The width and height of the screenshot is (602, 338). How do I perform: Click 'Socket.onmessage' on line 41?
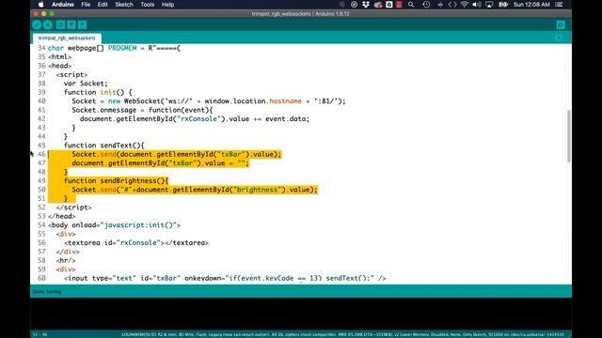(104, 110)
